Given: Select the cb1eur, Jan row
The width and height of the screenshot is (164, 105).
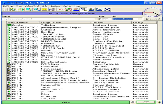Looking at the screenshot, I should point(82,97).
